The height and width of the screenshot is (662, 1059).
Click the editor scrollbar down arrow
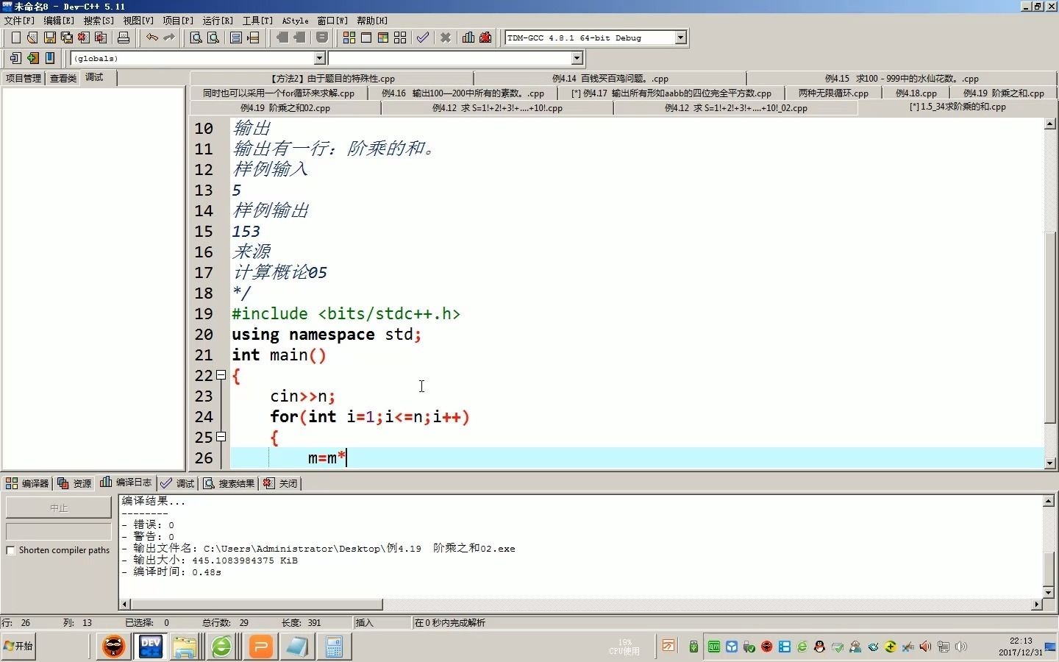click(x=1050, y=463)
